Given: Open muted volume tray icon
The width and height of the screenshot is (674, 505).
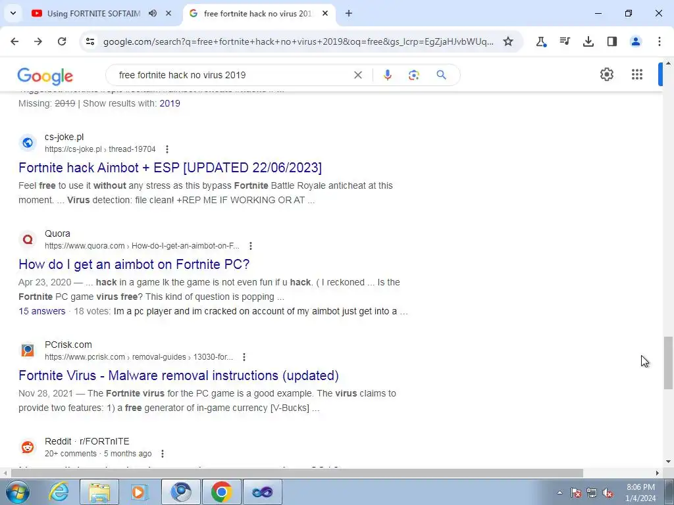Looking at the screenshot, I should point(608,493).
